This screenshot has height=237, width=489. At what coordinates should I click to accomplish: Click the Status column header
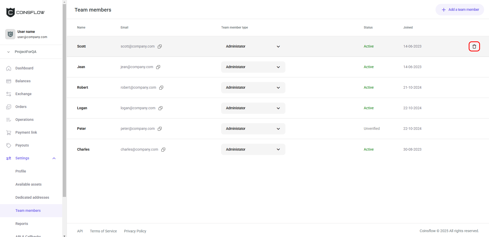click(x=368, y=28)
